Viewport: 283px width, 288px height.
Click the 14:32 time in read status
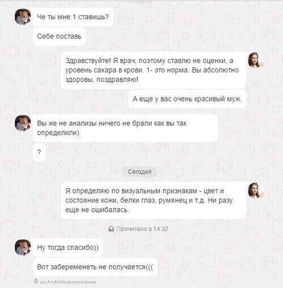[161, 229]
